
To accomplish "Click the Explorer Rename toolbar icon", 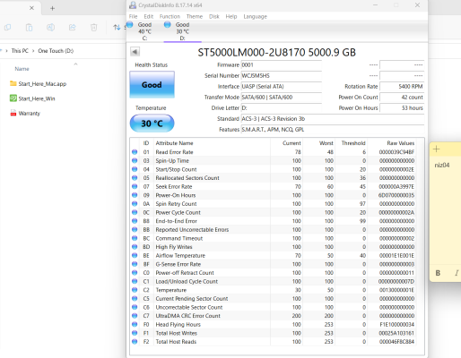I will (50, 28).
